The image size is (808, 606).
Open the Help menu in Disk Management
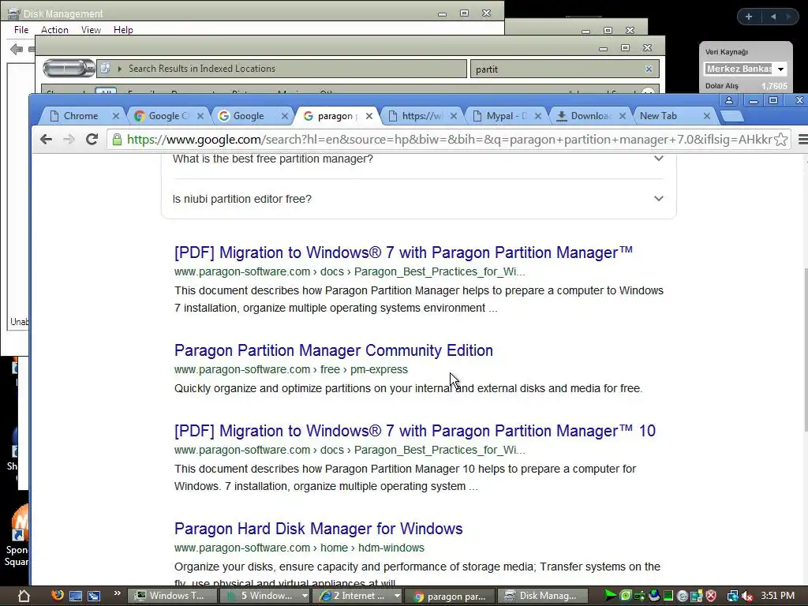pos(123,30)
